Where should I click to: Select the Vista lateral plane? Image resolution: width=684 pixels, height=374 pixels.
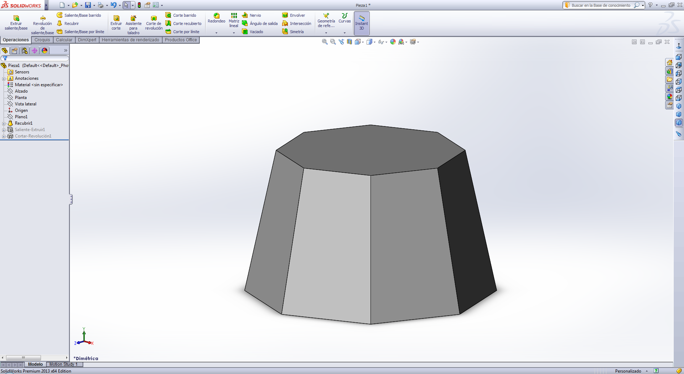pos(25,104)
